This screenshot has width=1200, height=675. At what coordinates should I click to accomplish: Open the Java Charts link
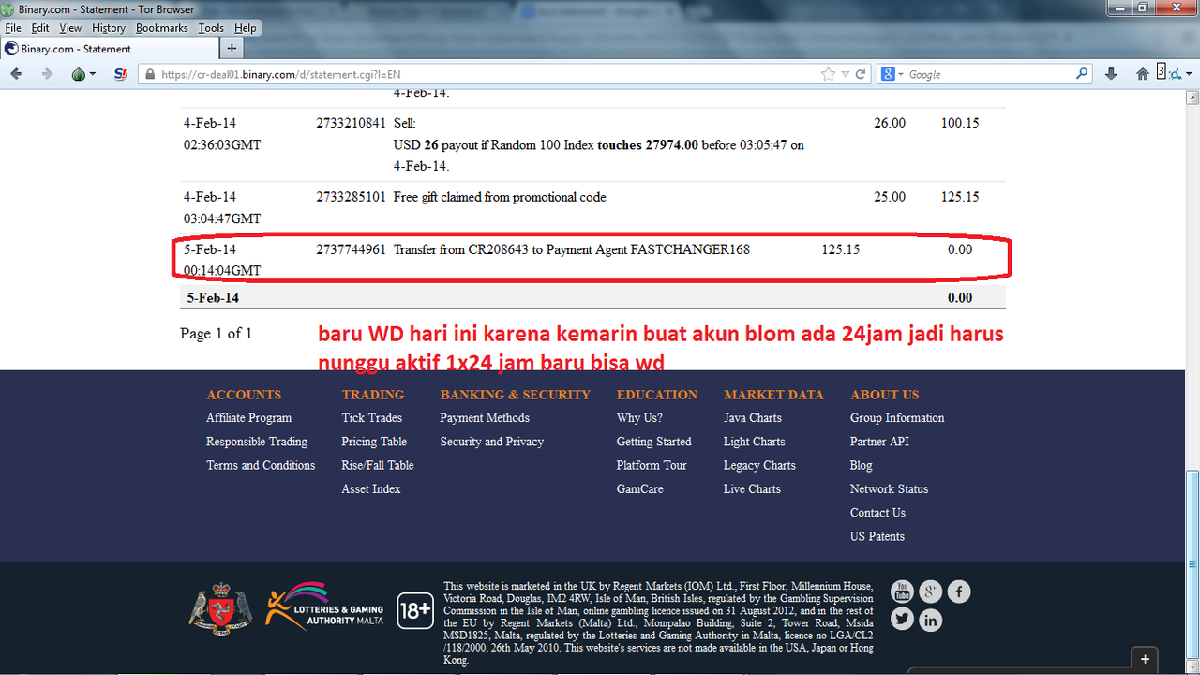tap(753, 418)
